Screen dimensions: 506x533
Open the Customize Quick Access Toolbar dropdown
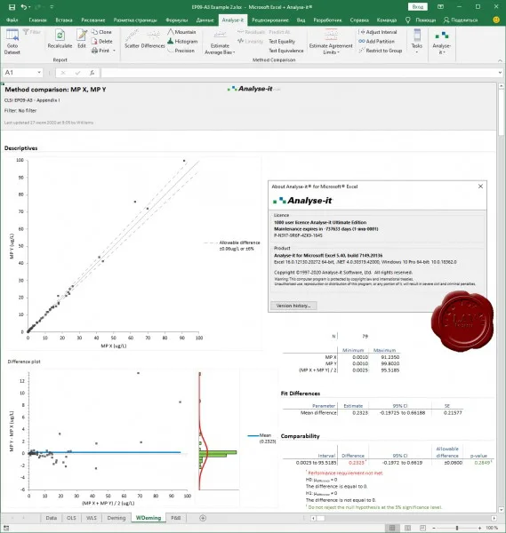point(52,7)
